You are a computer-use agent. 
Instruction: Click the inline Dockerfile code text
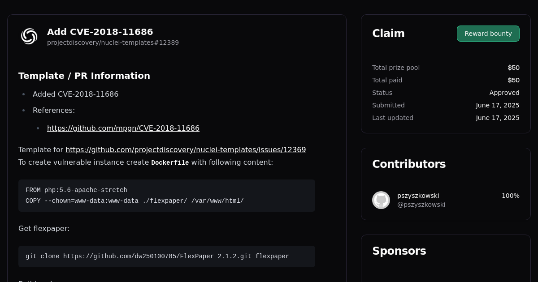pos(170,163)
